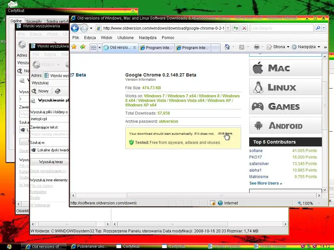Close the Old versio... tab
The image size is (334, 250).
pyautogui.click(x=135, y=48)
